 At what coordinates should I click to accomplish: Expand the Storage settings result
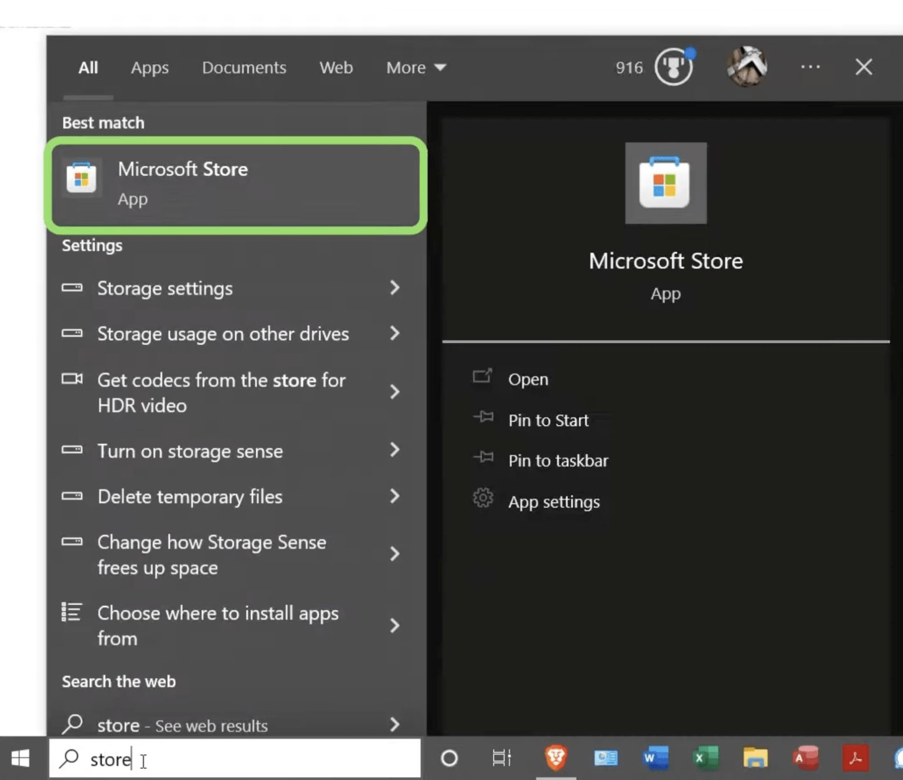(165, 288)
